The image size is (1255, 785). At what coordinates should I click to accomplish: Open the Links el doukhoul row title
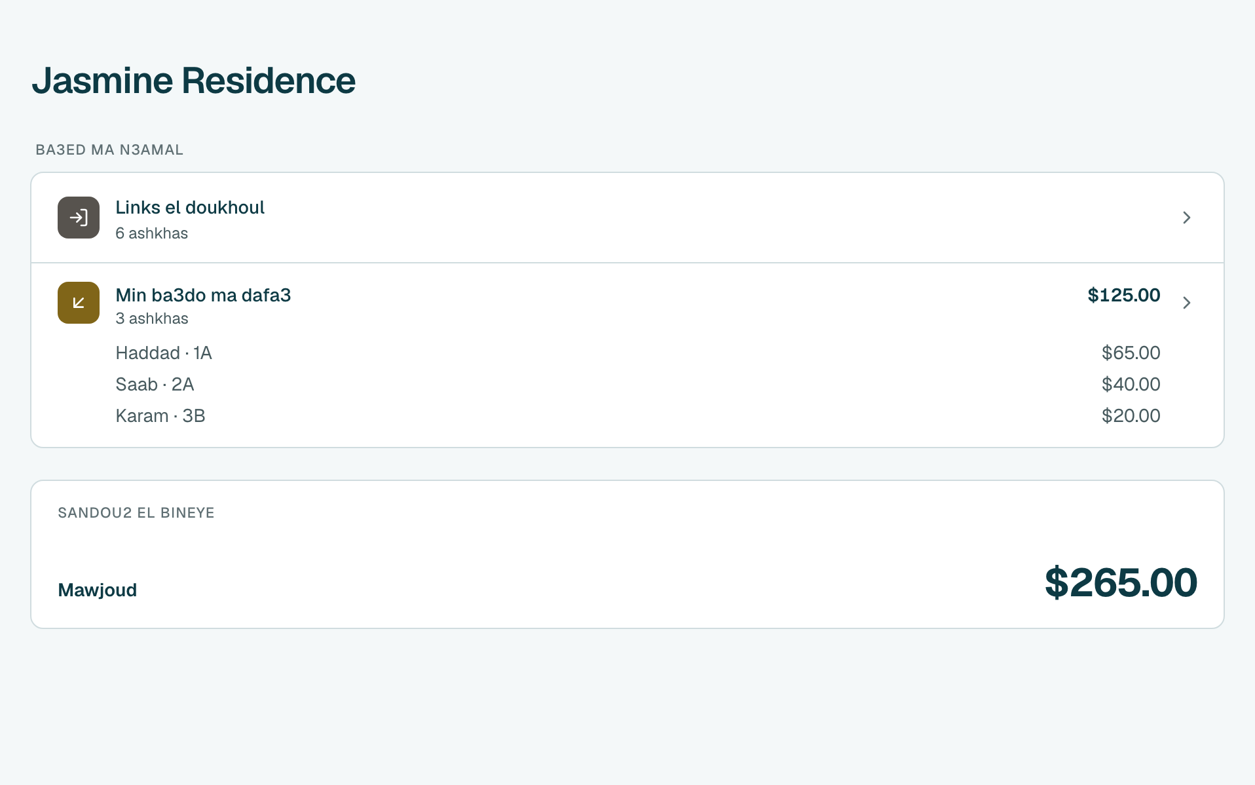point(190,208)
